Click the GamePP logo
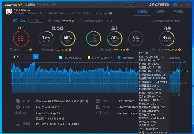The width and height of the screenshot is (194, 134). click(13, 5)
